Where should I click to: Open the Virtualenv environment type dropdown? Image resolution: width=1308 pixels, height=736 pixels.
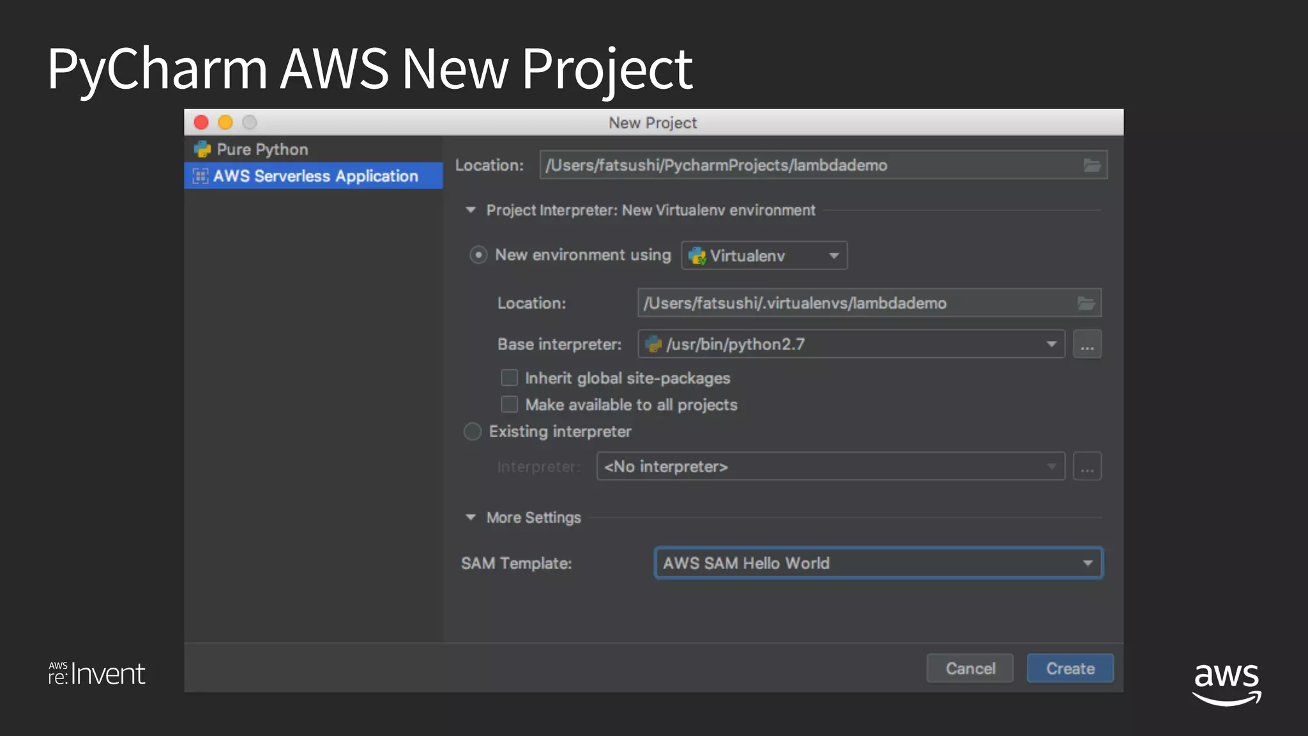pyautogui.click(x=764, y=256)
